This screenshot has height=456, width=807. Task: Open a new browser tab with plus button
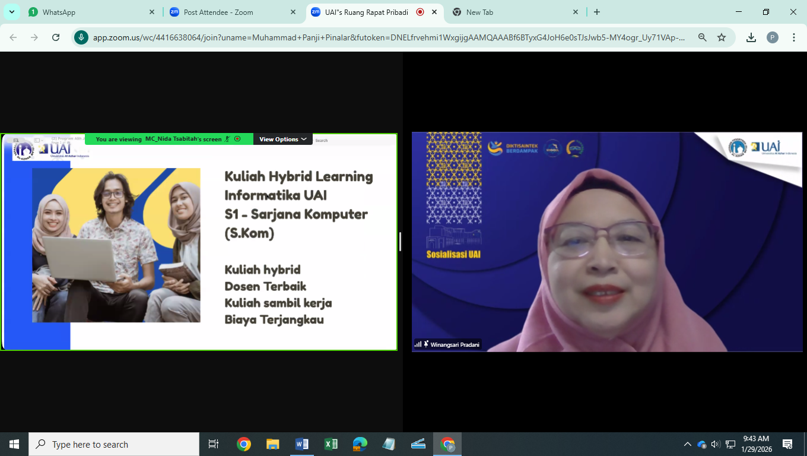597,12
